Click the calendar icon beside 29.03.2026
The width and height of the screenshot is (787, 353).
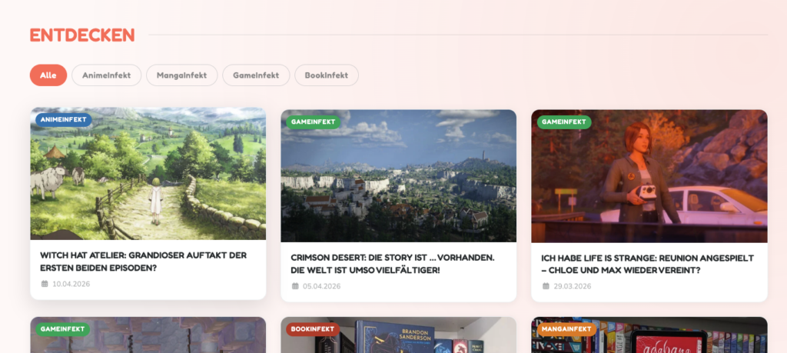546,286
